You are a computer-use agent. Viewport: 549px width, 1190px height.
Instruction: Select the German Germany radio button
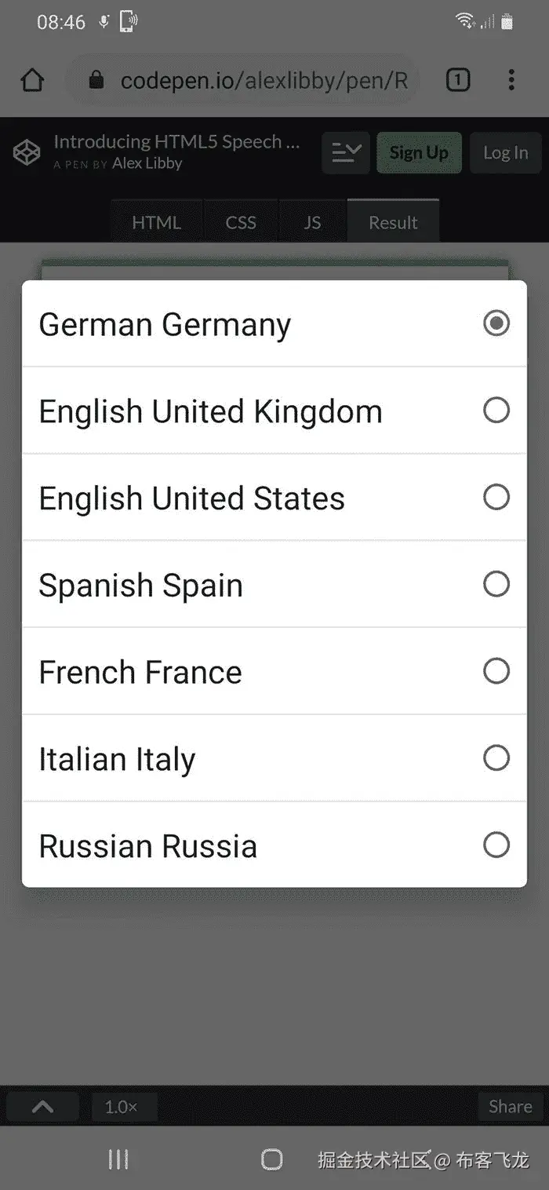tap(496, 323)
